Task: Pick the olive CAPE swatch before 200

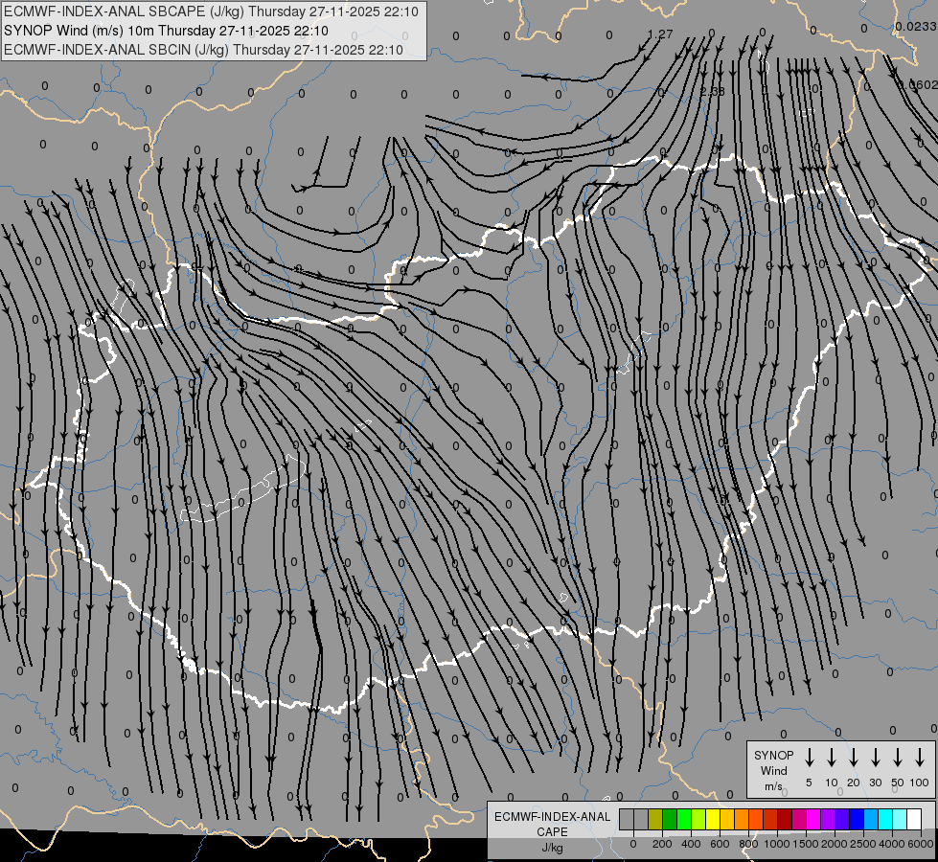Action: click(x=655, y=820)
